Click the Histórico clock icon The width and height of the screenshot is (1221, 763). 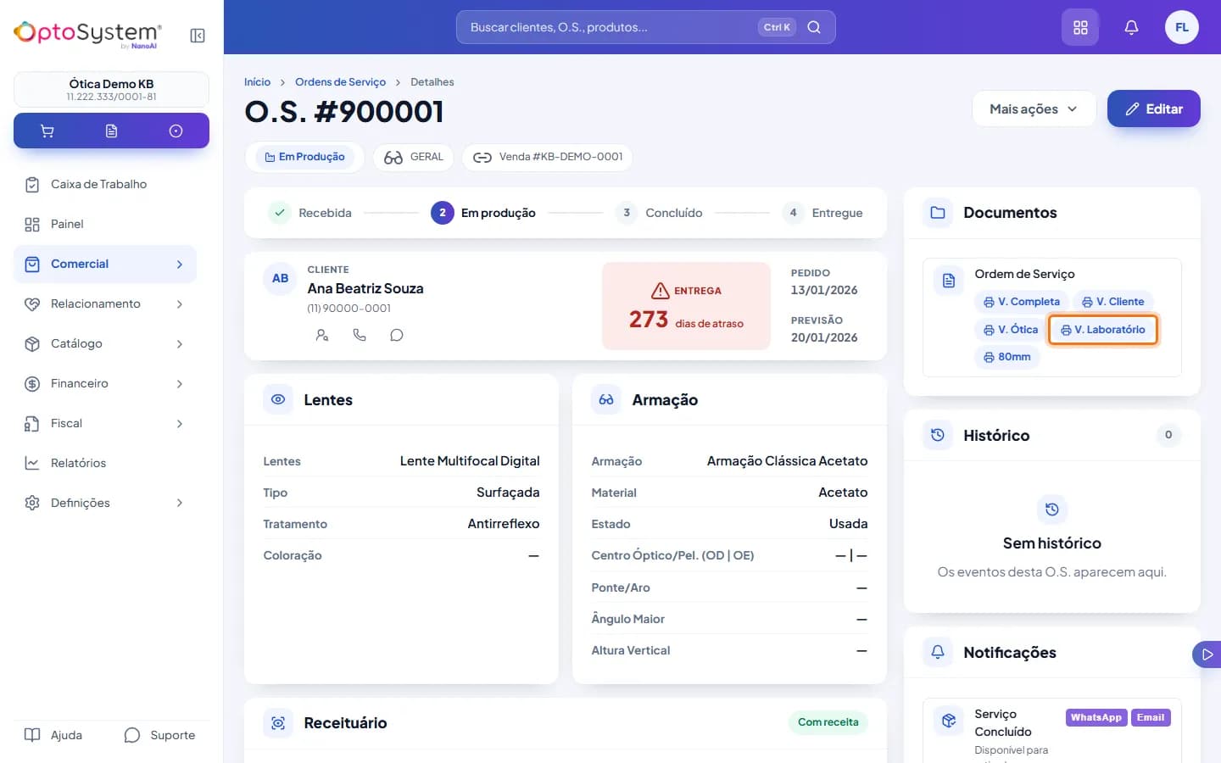938,435
